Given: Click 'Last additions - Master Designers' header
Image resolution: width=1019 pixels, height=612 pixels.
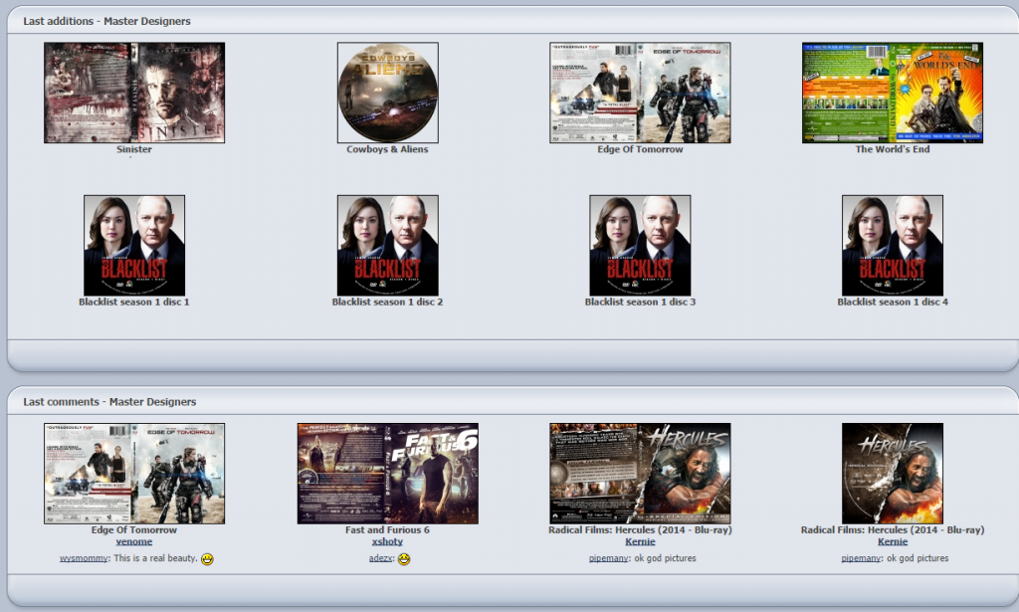Looking at the screenshot, I should click(x=106, y=21).
